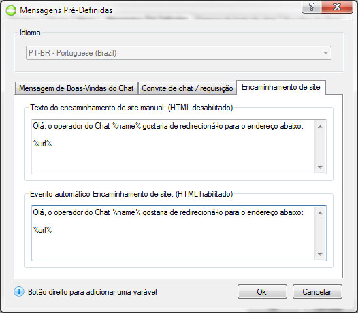The image size is (358, 313).
Task: Switch to Mensagem de Boas-Vindas do Chat tab
Action: pyautogui.click(x=76, y=88)
